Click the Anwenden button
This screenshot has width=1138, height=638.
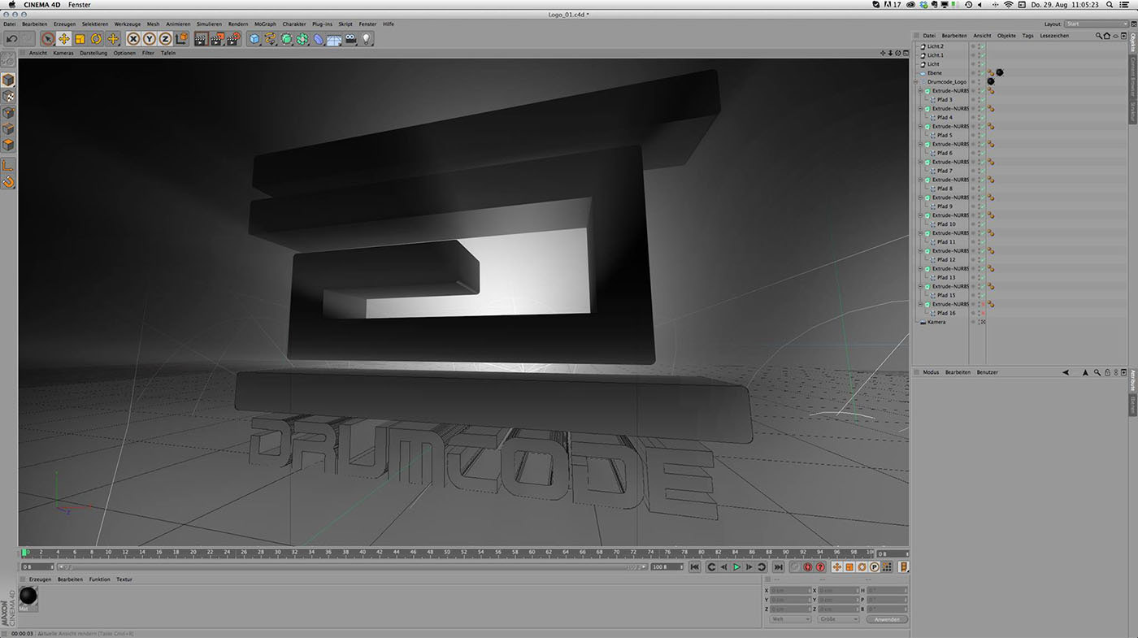tap(887, 619)
